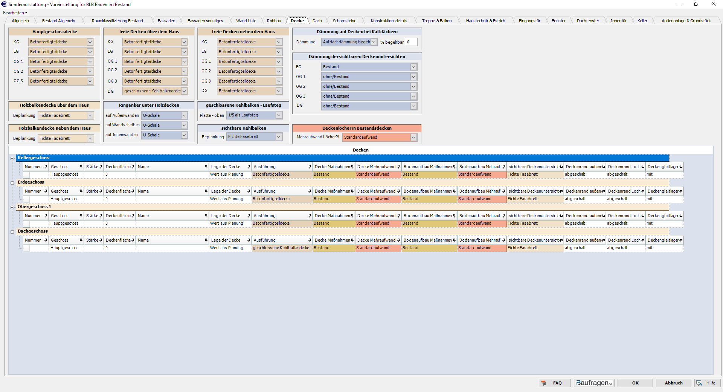Open the Baufragen.de logo link
Image resolution: width=723 pixels, height=392 pixels.
tap(594, 383)
